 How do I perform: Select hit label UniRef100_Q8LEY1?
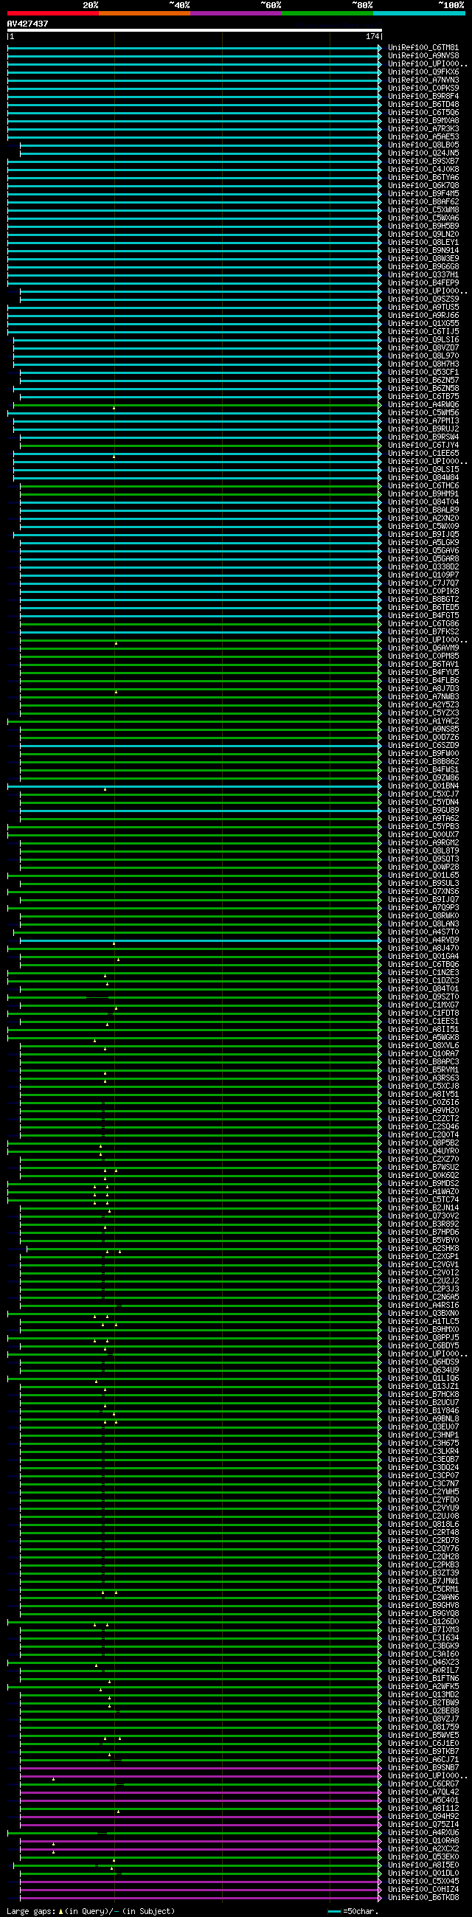pos(423,243)
